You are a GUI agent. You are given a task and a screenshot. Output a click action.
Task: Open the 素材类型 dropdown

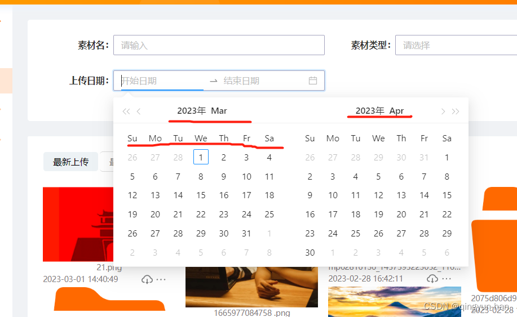[x=456, y=45]
